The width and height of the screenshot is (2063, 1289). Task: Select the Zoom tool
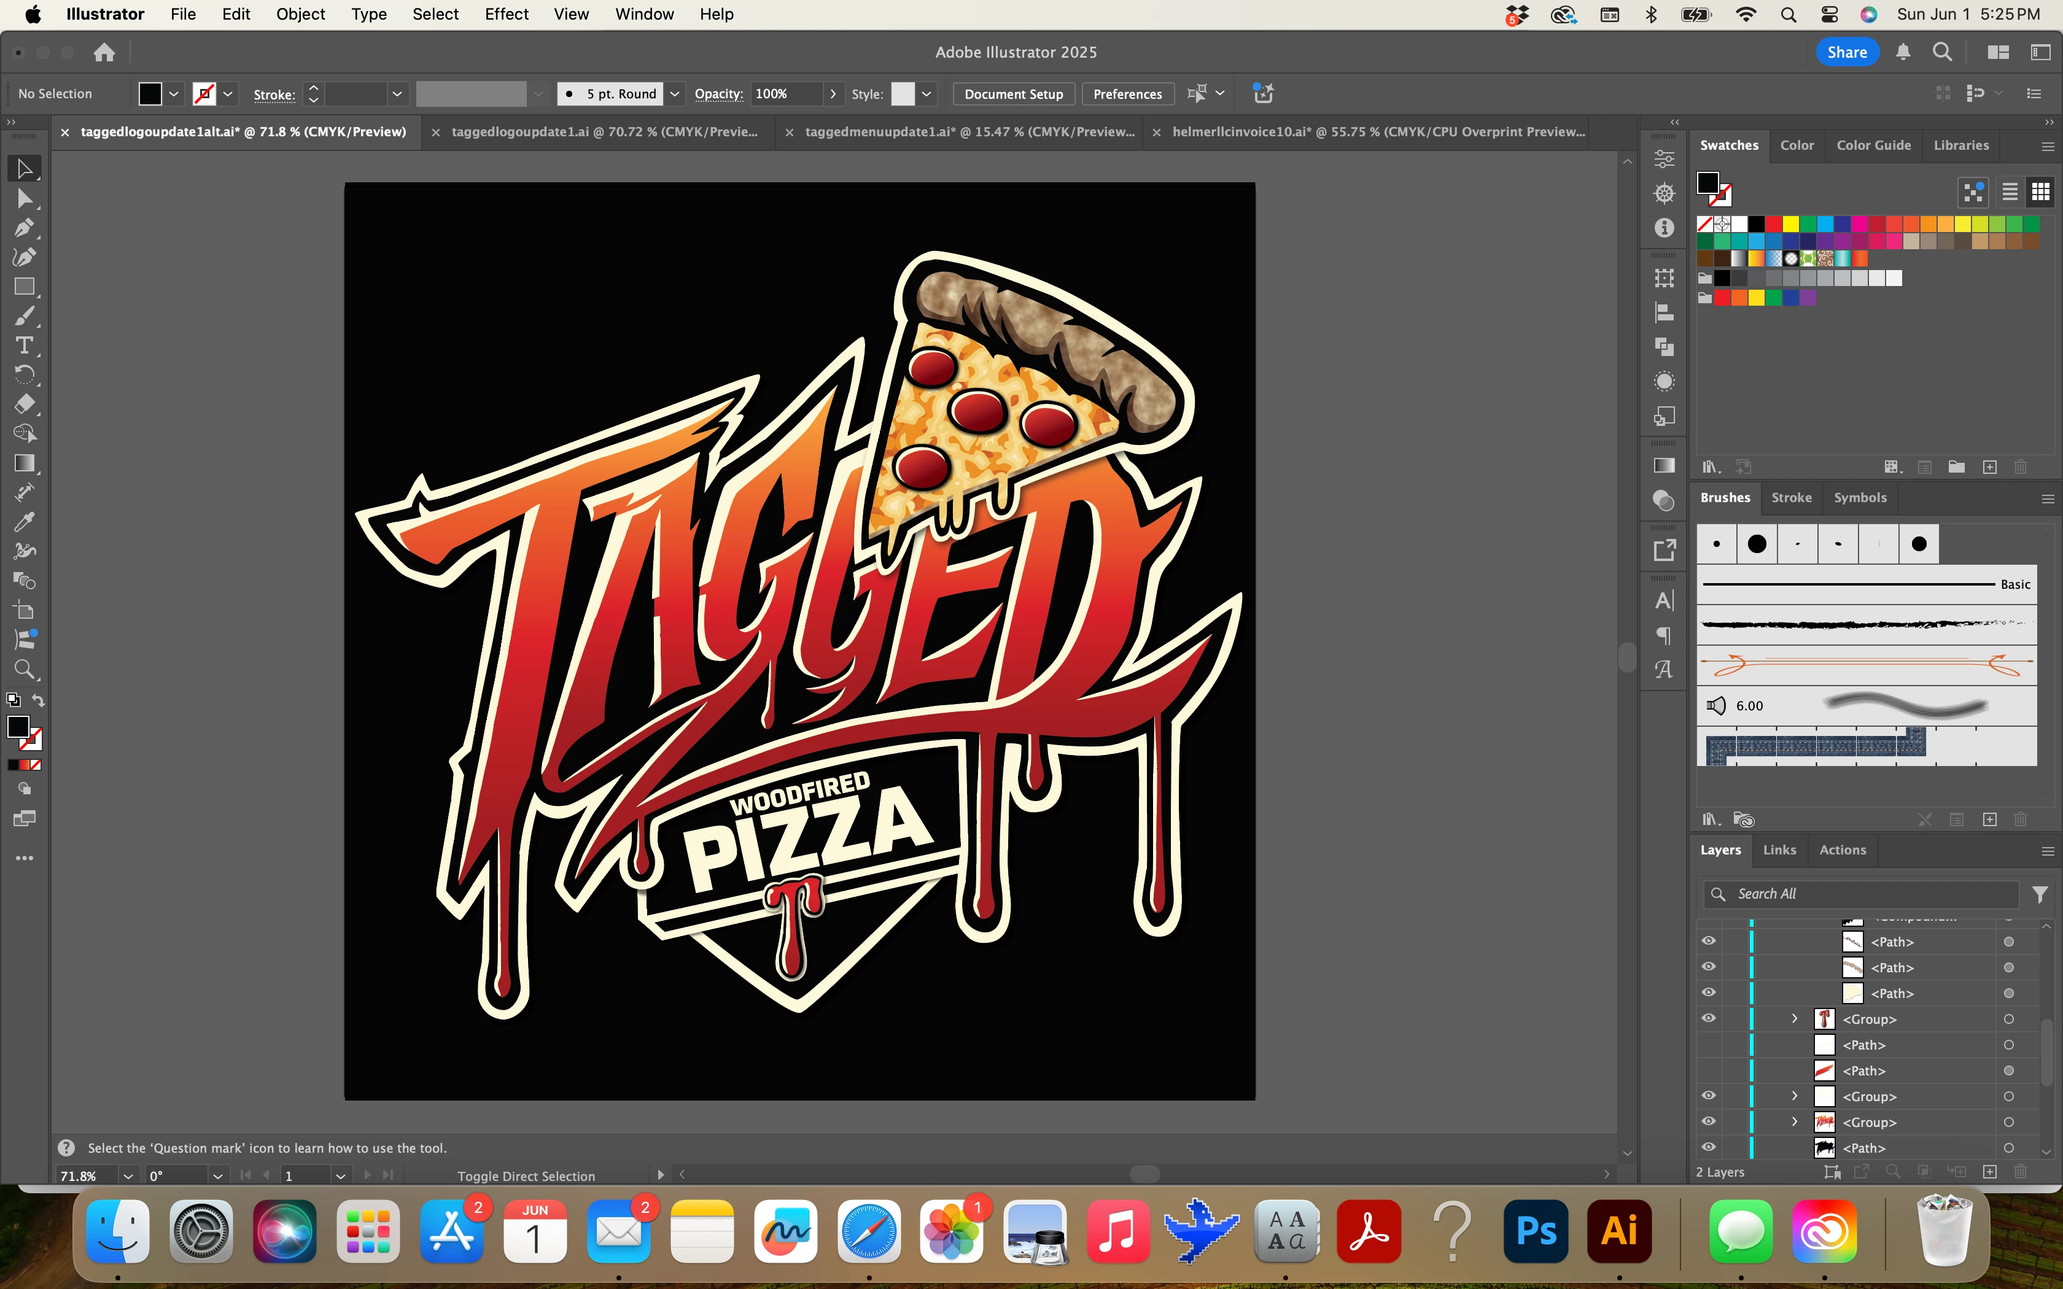(x=24, y=669)
